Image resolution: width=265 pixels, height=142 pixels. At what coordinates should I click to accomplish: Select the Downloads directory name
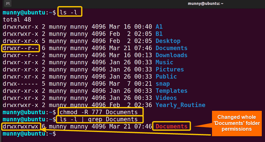tap(172, 55)
